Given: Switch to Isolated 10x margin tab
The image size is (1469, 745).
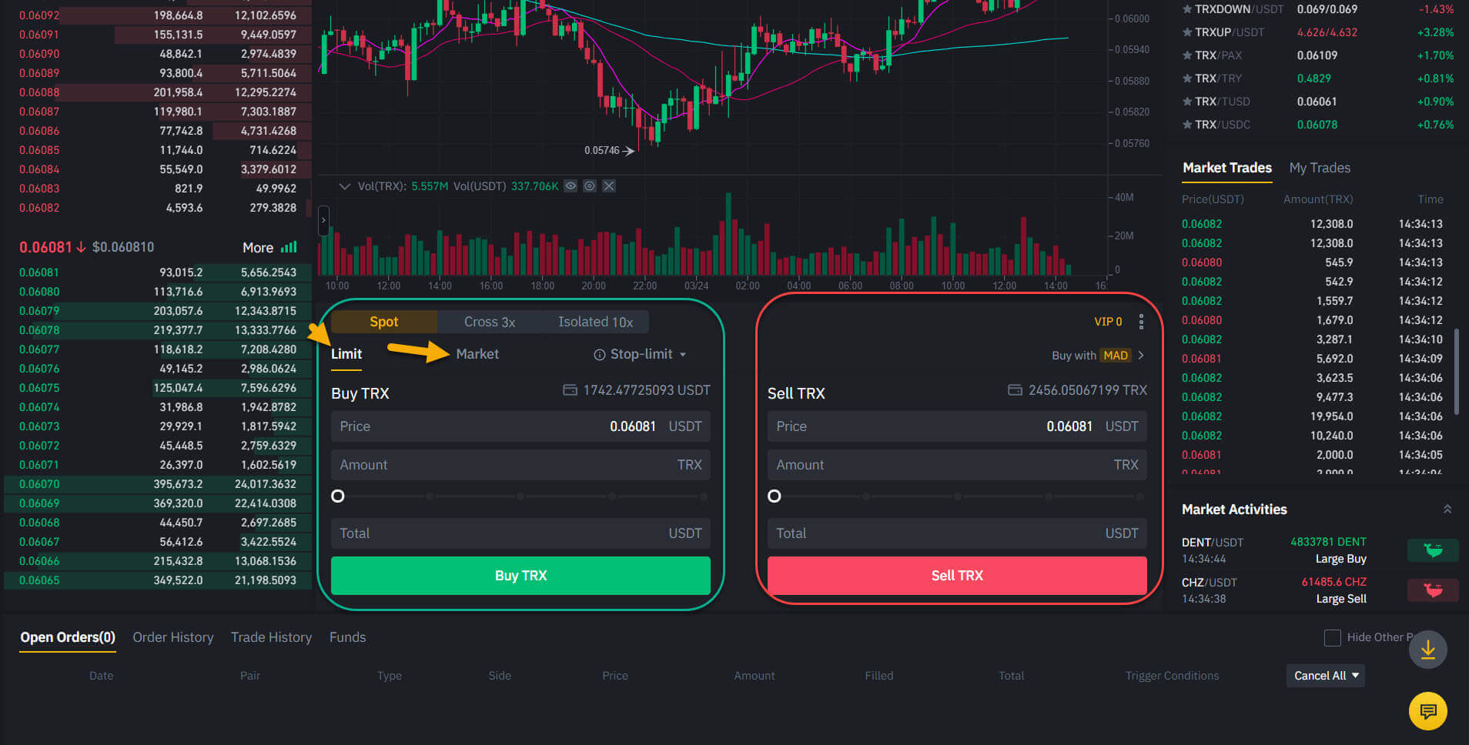Looking at the screenshot, I should pos(595,322).
